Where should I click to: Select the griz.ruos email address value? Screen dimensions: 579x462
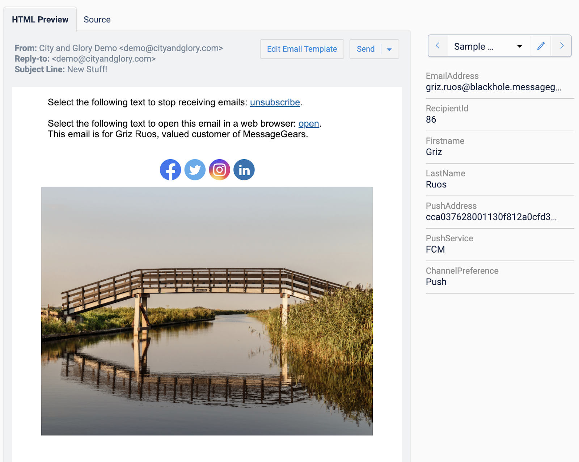click(494, 87)
